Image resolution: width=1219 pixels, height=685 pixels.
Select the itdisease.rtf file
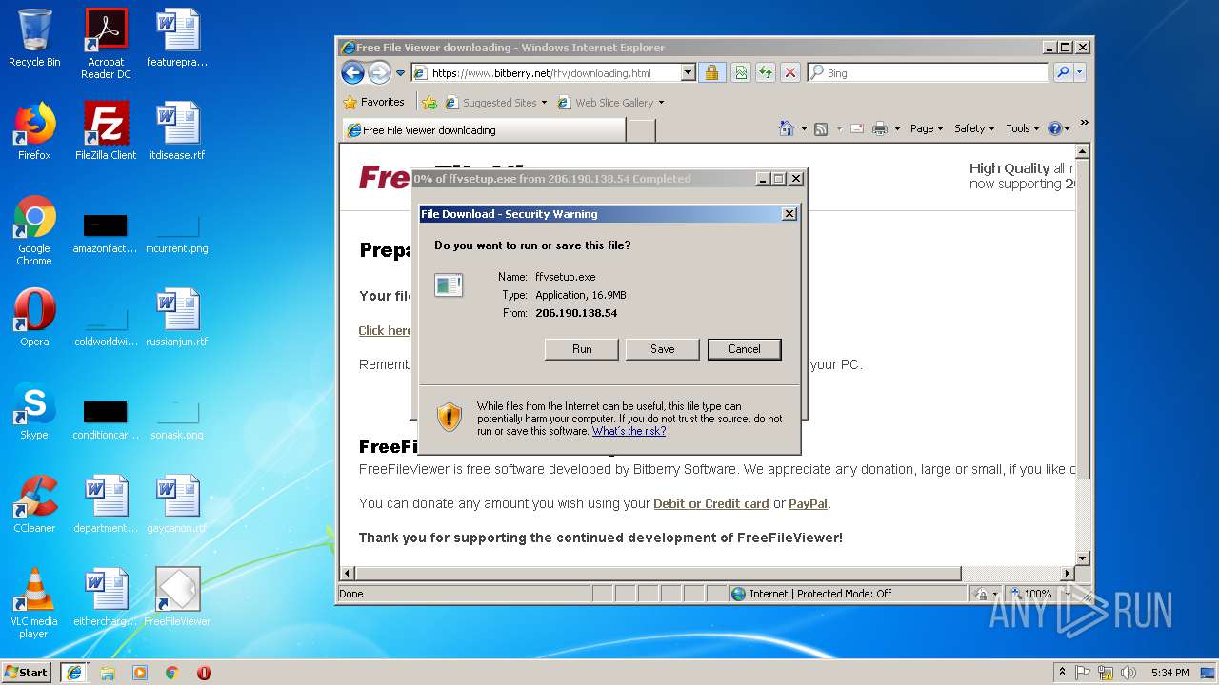pyautogui.click(x=177, y=131)
